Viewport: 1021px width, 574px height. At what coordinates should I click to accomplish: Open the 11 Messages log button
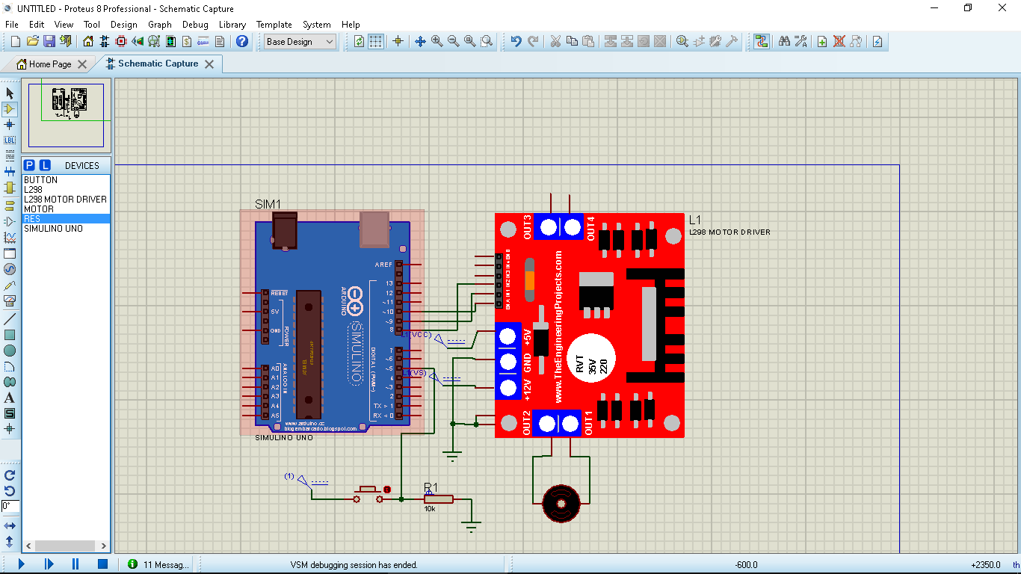coord(158,564)
